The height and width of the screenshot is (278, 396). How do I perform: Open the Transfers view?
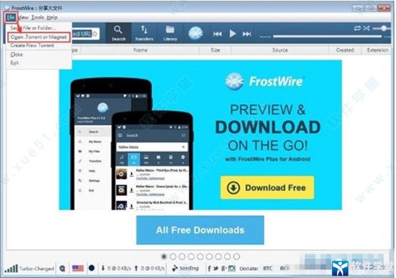coord(144,32)
